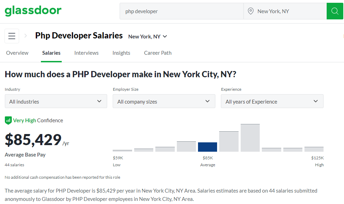Switch to the Overview tab
The width and height of the screenshot is (344, 204).
[x=17, y=53]
